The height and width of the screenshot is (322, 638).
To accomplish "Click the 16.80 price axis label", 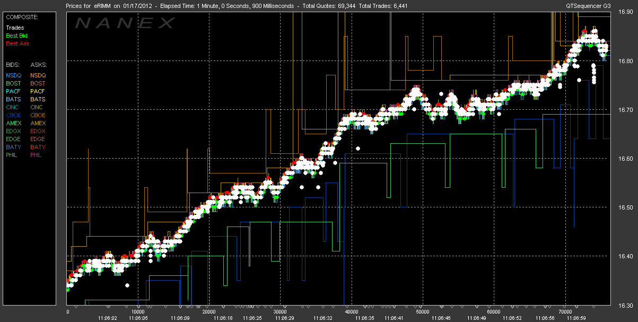I will (x=626, y=60).
